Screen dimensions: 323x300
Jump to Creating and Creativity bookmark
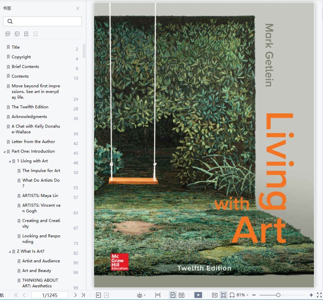41,223
